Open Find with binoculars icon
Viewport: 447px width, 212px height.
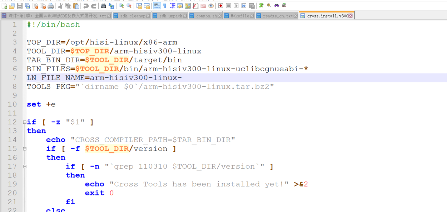pos(103,6)
